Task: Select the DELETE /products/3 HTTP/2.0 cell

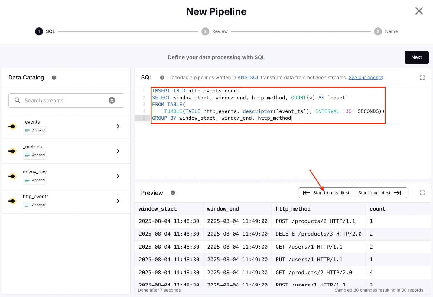Action: pyautogui.click(x=319, y=234)
